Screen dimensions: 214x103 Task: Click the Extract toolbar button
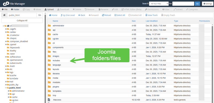[x=178, y=9]
